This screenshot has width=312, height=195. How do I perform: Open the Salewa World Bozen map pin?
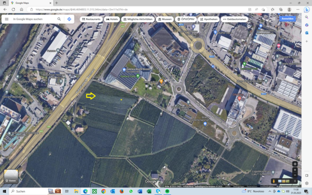pos(124,70)
